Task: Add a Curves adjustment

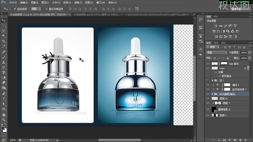Action: pos(226,26)
